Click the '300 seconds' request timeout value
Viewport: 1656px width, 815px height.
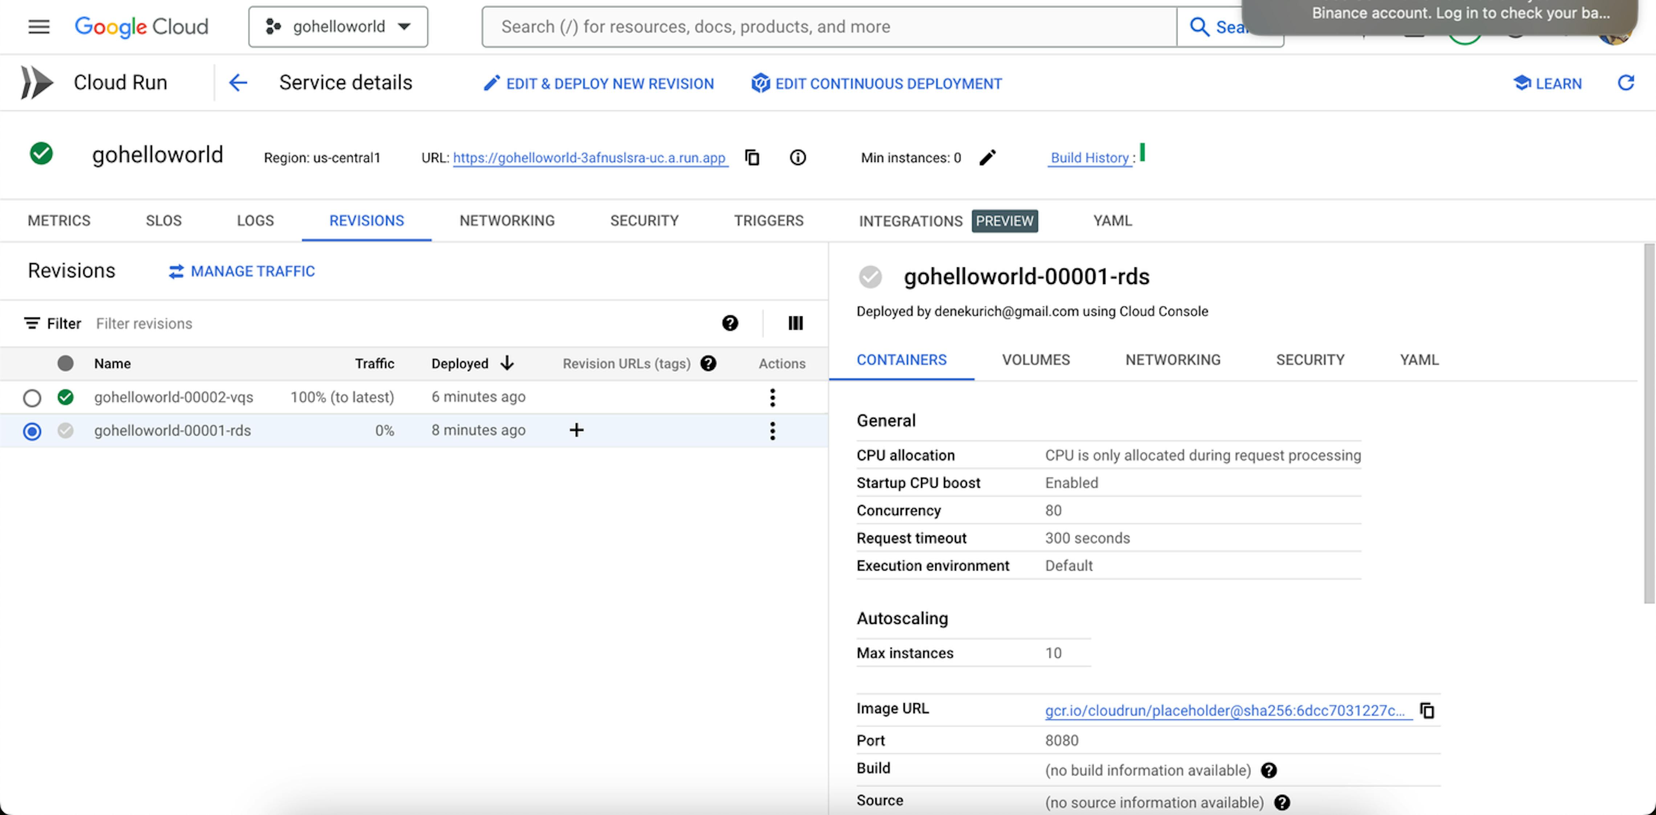1087,538
